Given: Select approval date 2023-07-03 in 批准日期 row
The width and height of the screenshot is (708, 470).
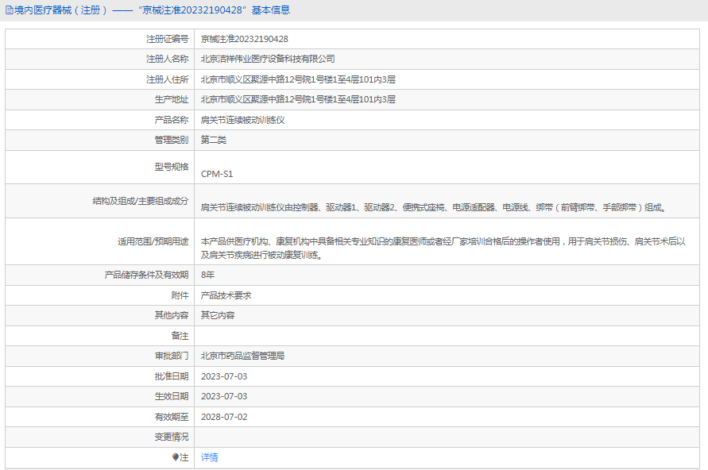Looking at the screenshot, I should tap(224, 376).
